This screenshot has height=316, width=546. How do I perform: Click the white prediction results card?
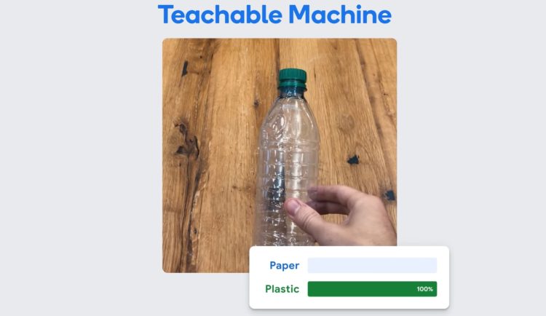349,277
